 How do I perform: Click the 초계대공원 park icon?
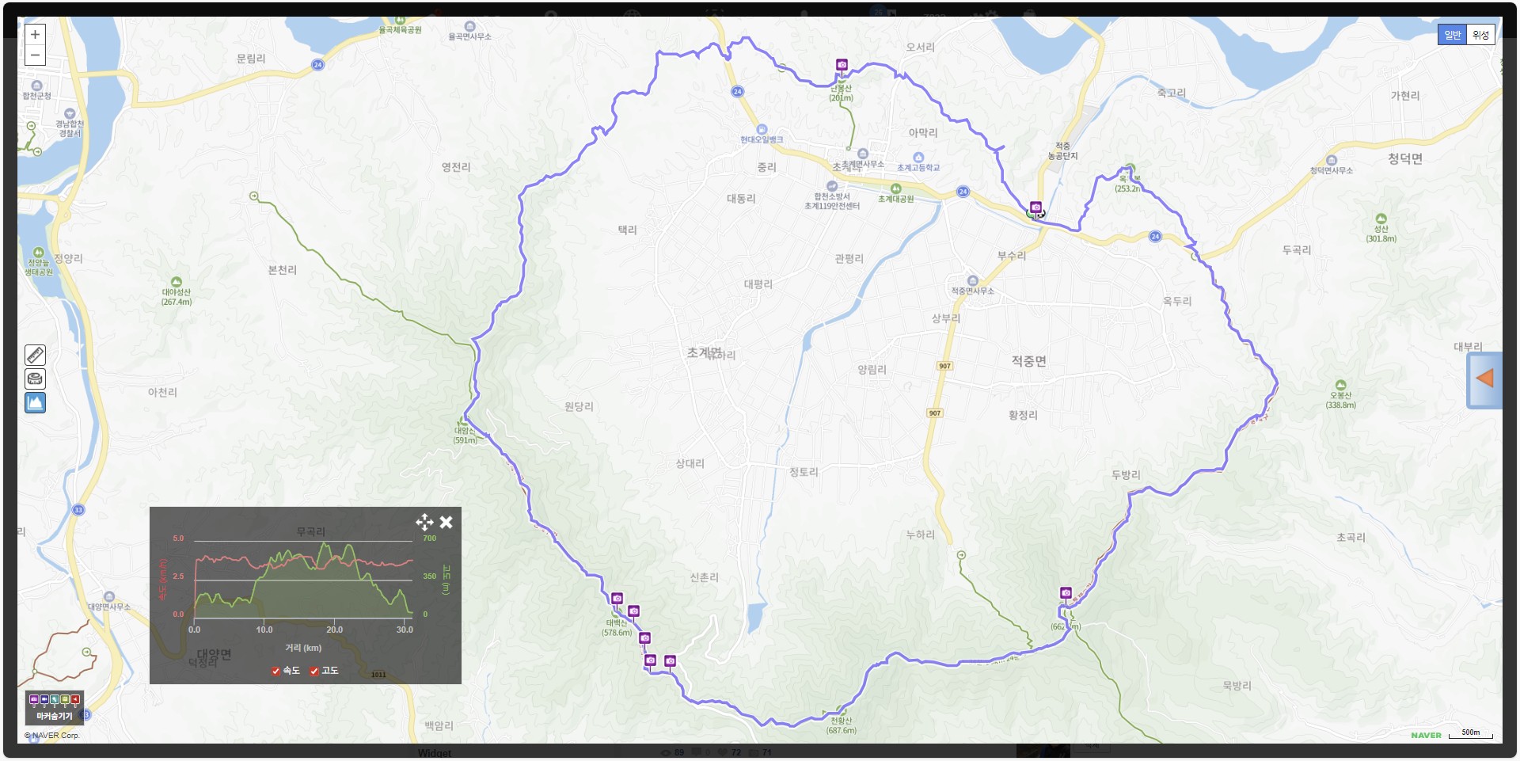pyautogui.click(x=895, y=188)
